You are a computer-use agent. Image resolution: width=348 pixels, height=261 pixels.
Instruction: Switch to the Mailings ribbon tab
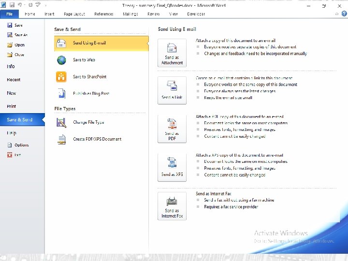click(130, 14)
